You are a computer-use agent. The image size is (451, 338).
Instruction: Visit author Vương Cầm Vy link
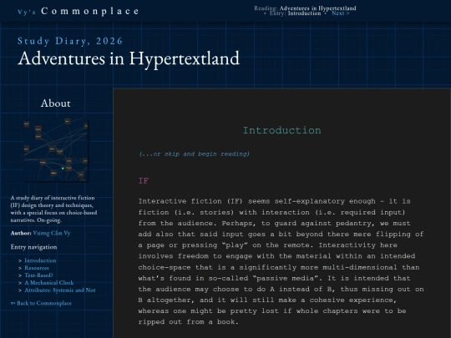coord(52,233)
